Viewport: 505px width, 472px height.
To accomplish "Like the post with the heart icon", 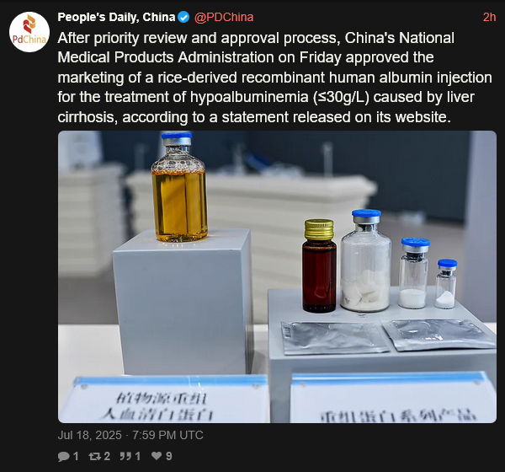I will pos(157,456).
